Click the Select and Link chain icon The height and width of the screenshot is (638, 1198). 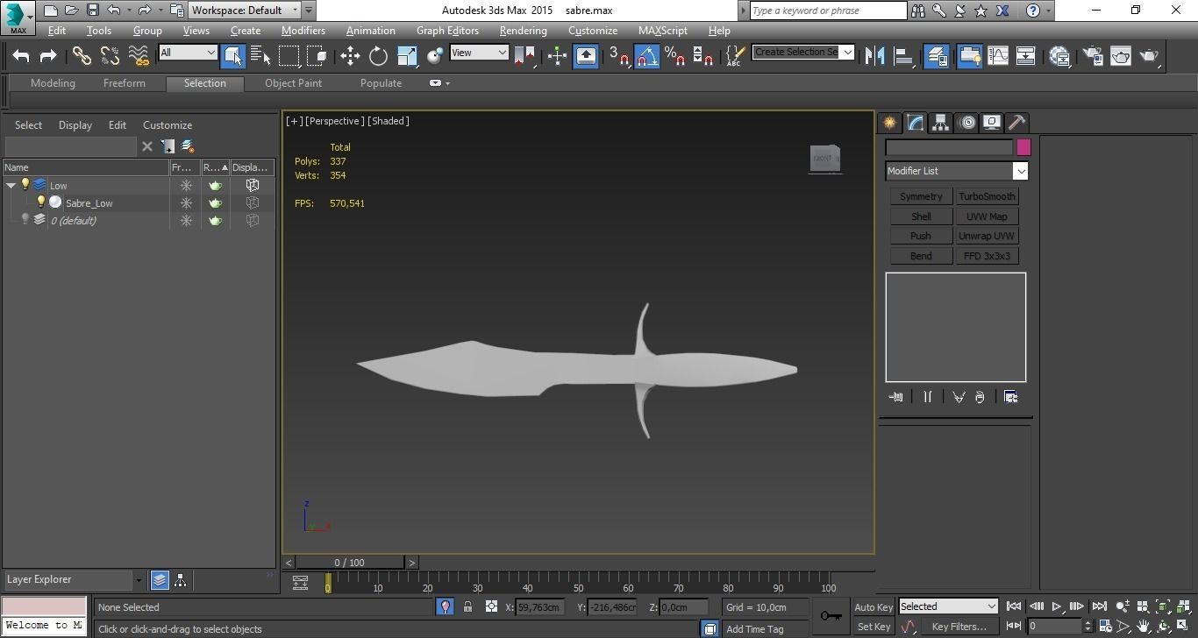pyautogui.click(x=82, y=56)
